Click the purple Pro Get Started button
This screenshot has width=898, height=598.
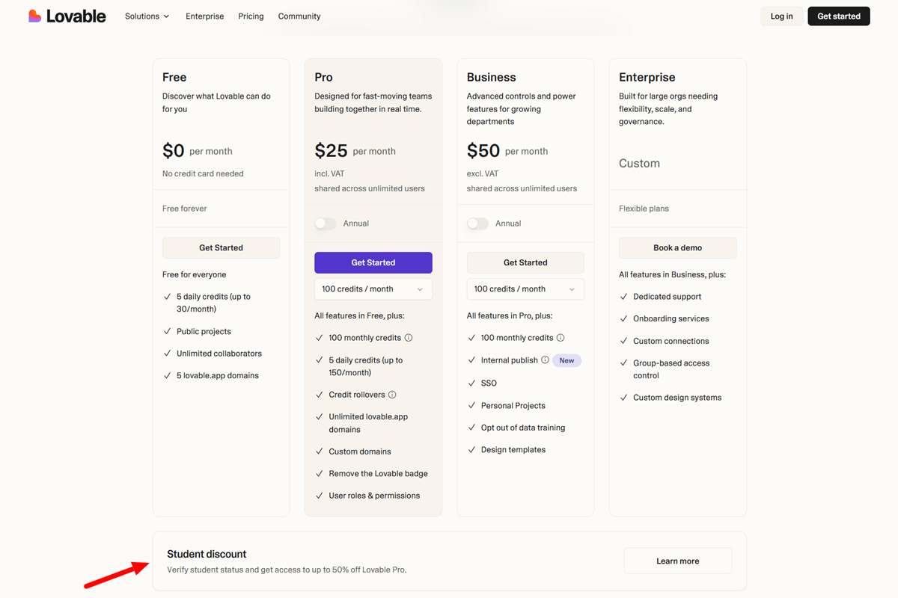click(373, 262)
